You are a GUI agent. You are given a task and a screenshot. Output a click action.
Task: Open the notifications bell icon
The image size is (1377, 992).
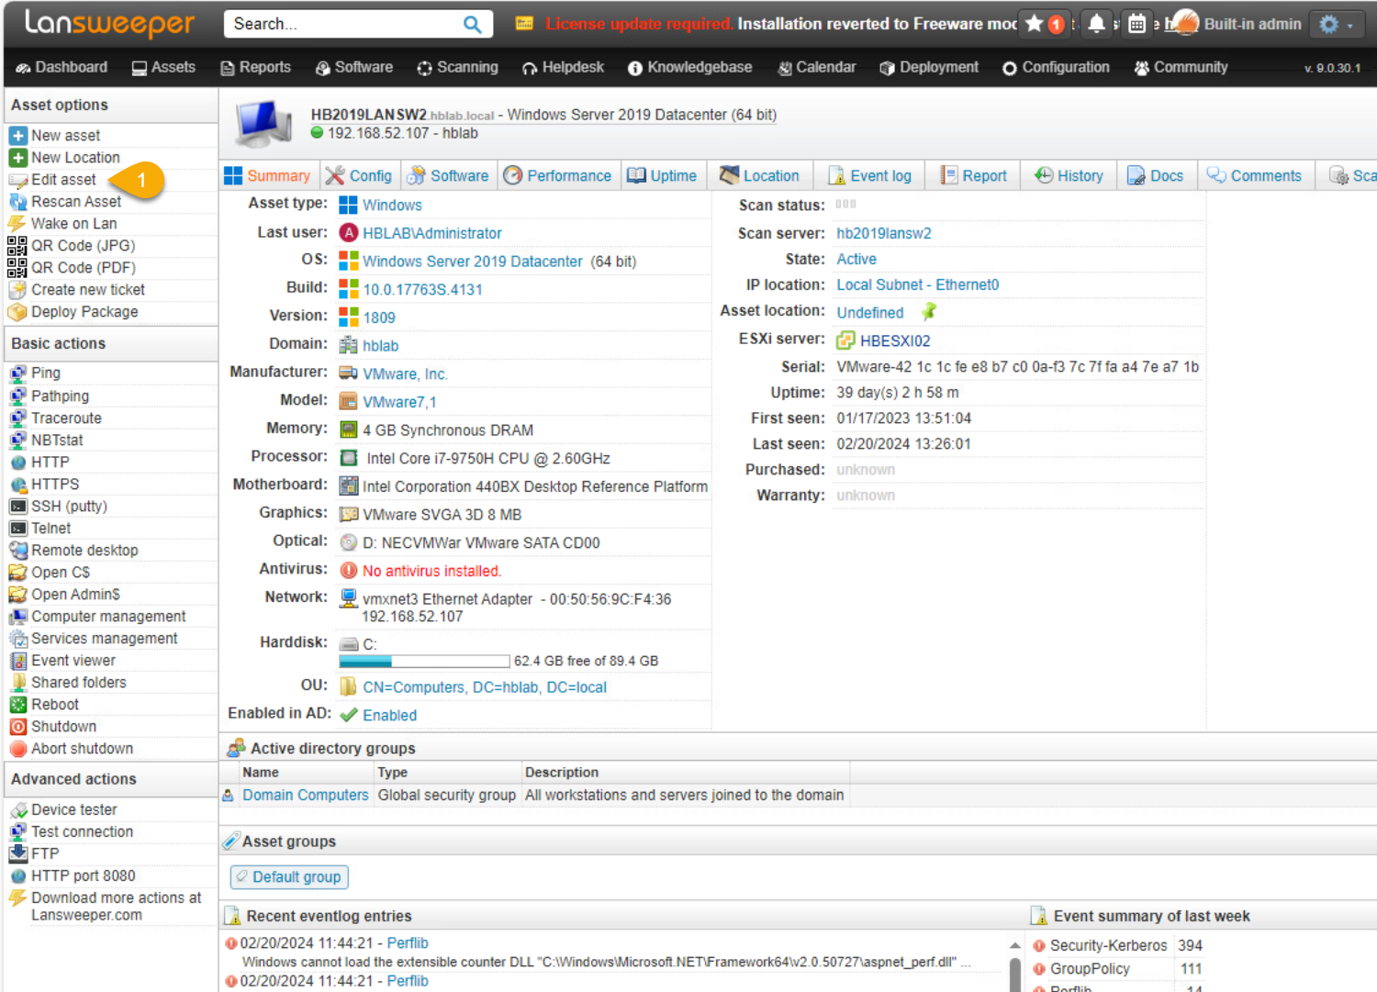coord(1096,24)
